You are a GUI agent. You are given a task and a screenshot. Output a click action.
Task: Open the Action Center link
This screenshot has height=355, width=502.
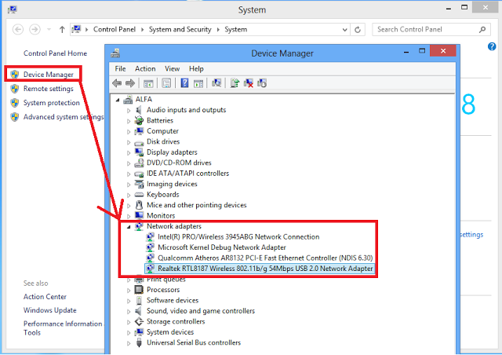pyautogui.click(x=45, y=297)
